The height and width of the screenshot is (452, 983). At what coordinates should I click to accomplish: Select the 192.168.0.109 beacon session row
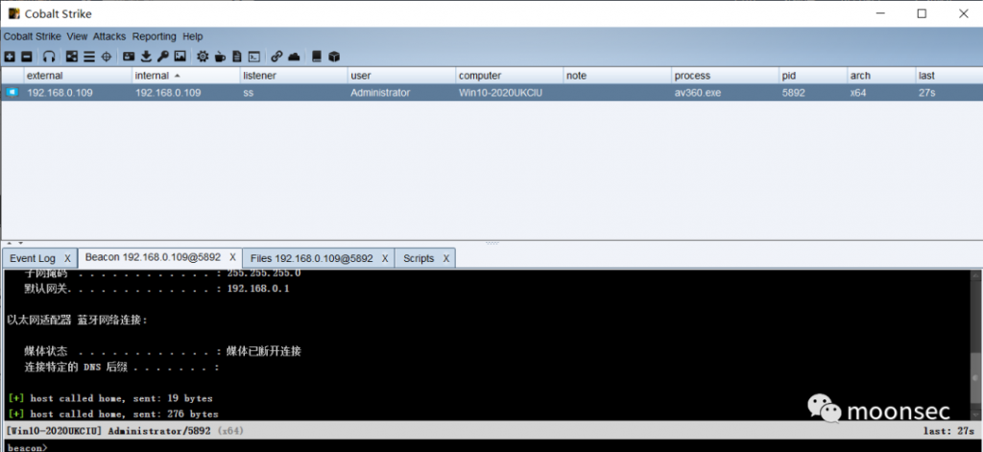pos(384,93)
